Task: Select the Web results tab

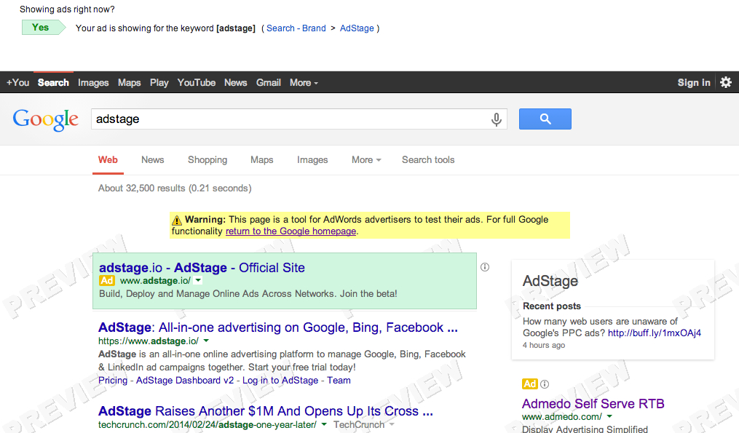Action: [108, 160]
